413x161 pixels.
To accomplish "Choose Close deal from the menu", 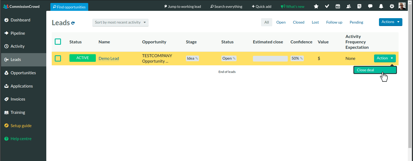I will [x=375, y=70].
